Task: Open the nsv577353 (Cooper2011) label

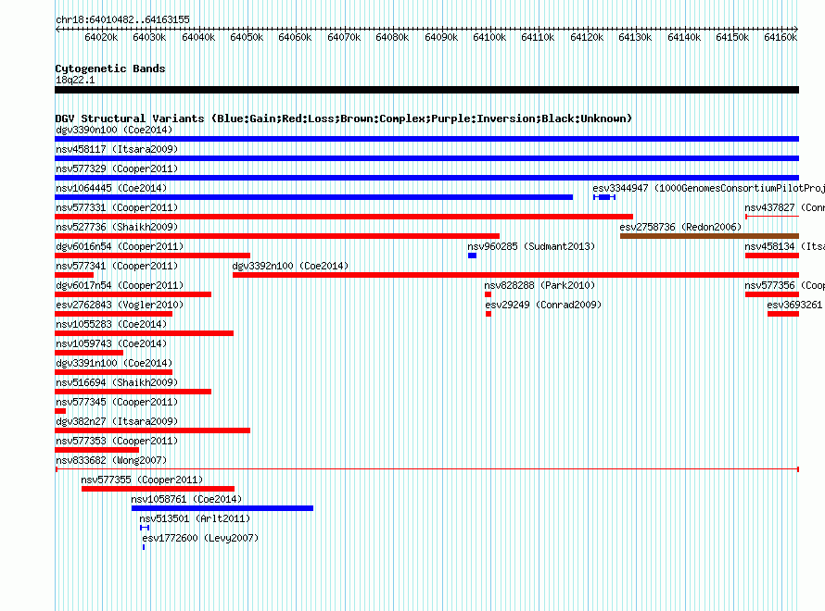Action: [x=117, y=441]
